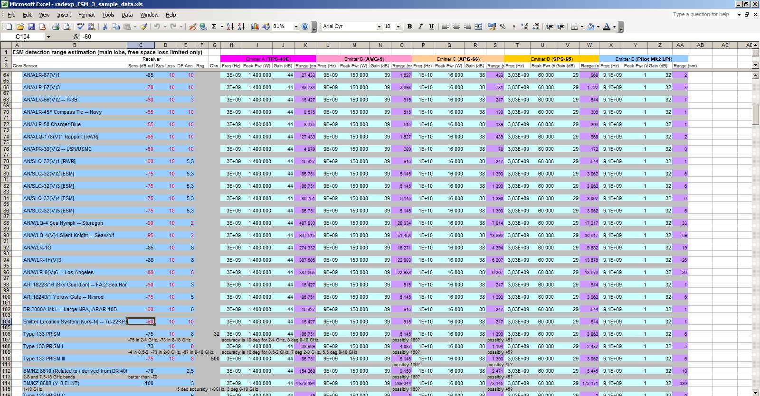
Task: Open the Borders dropdown arrow
Action: 582,27
